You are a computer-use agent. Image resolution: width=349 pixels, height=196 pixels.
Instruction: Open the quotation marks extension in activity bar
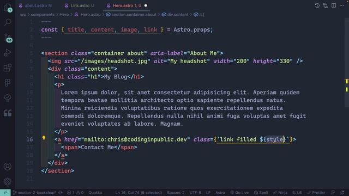coord(8,113)
